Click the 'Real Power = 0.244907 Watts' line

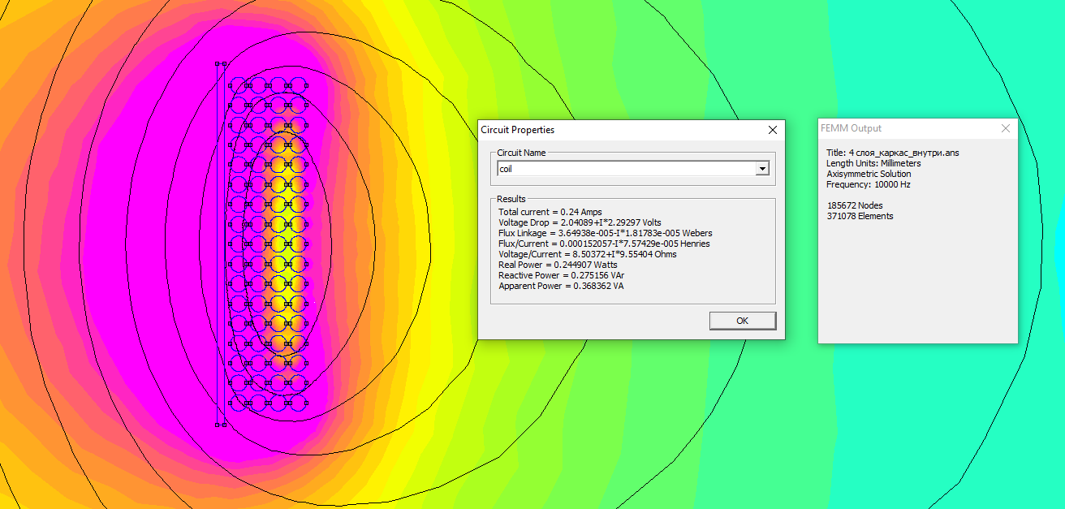coord(558,265)
